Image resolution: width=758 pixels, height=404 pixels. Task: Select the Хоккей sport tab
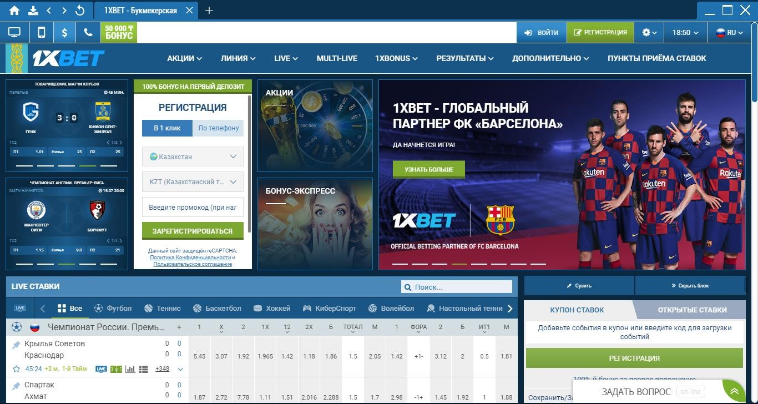271,309
